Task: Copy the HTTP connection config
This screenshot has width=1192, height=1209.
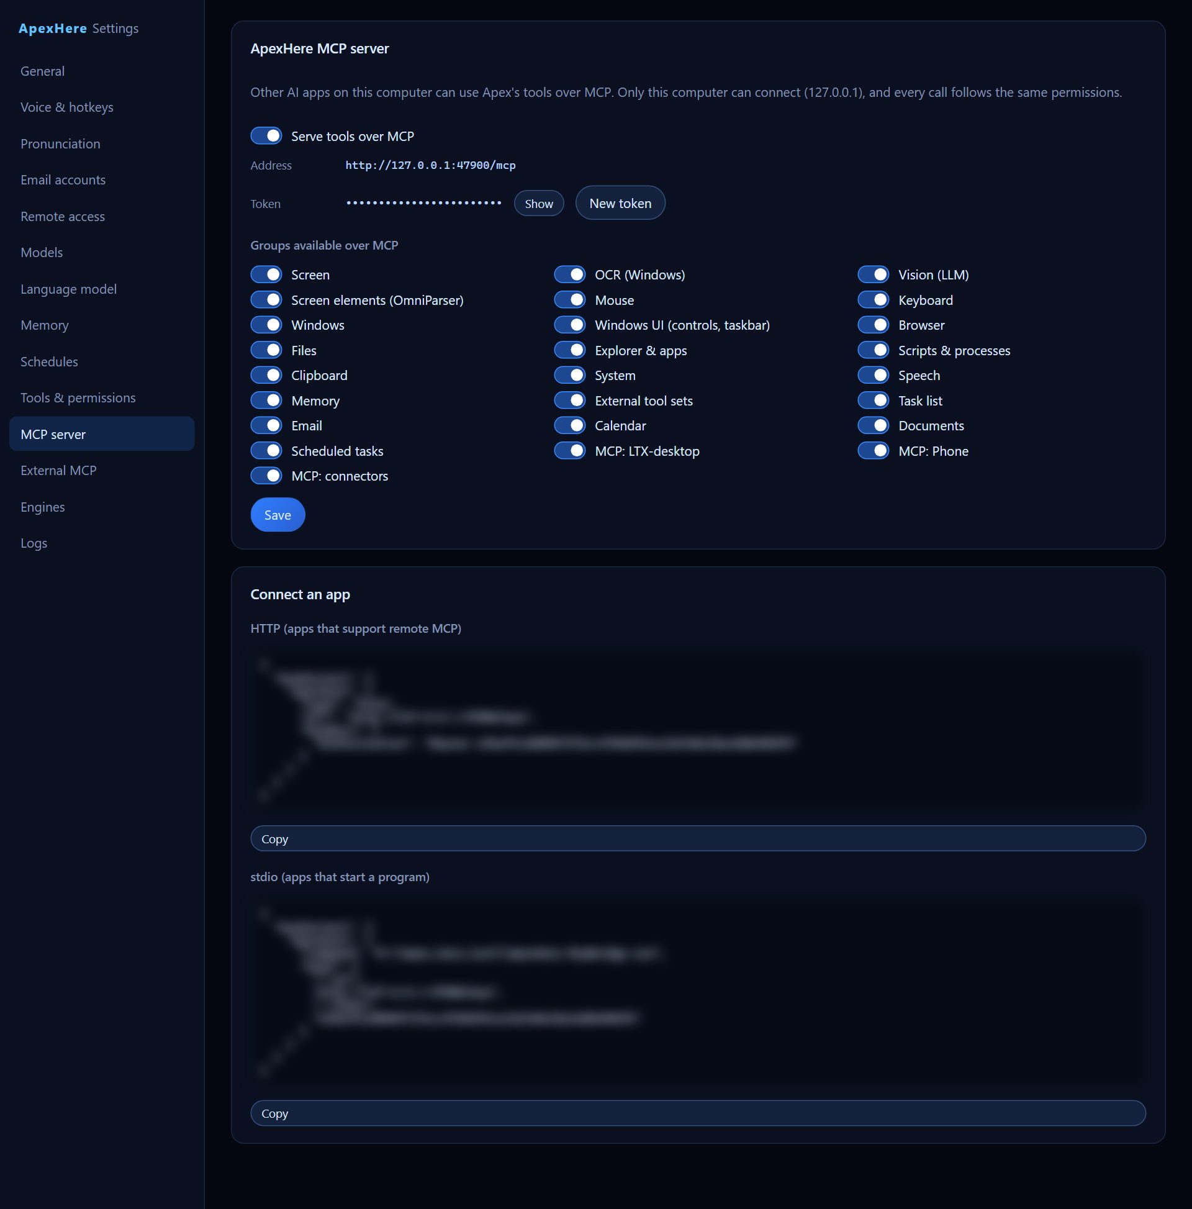Action: coord(698,838)
